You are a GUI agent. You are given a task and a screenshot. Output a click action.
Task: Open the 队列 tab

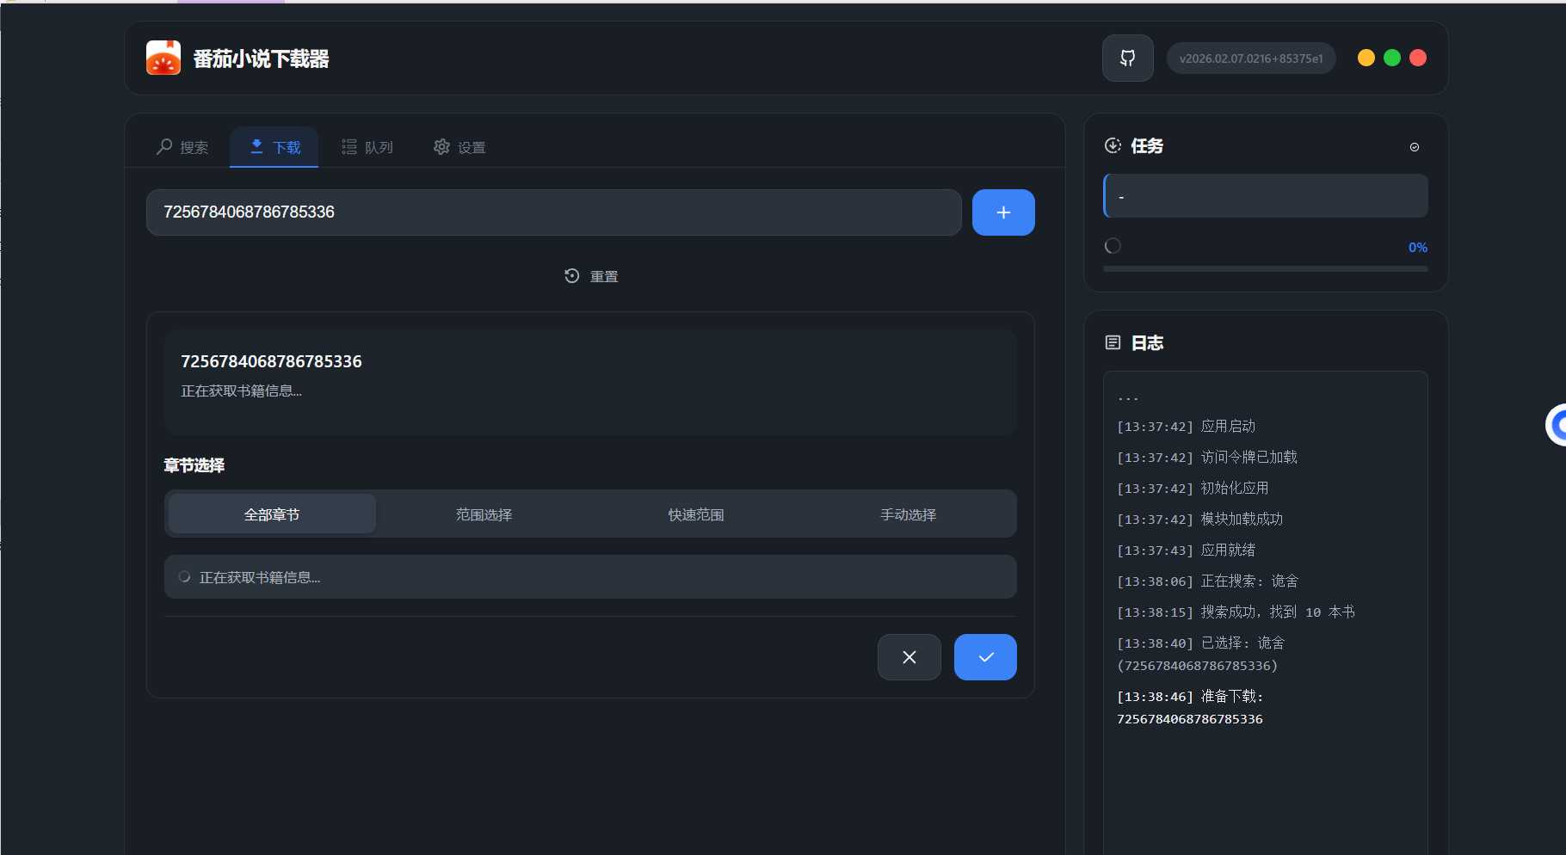tap(367, 147)
